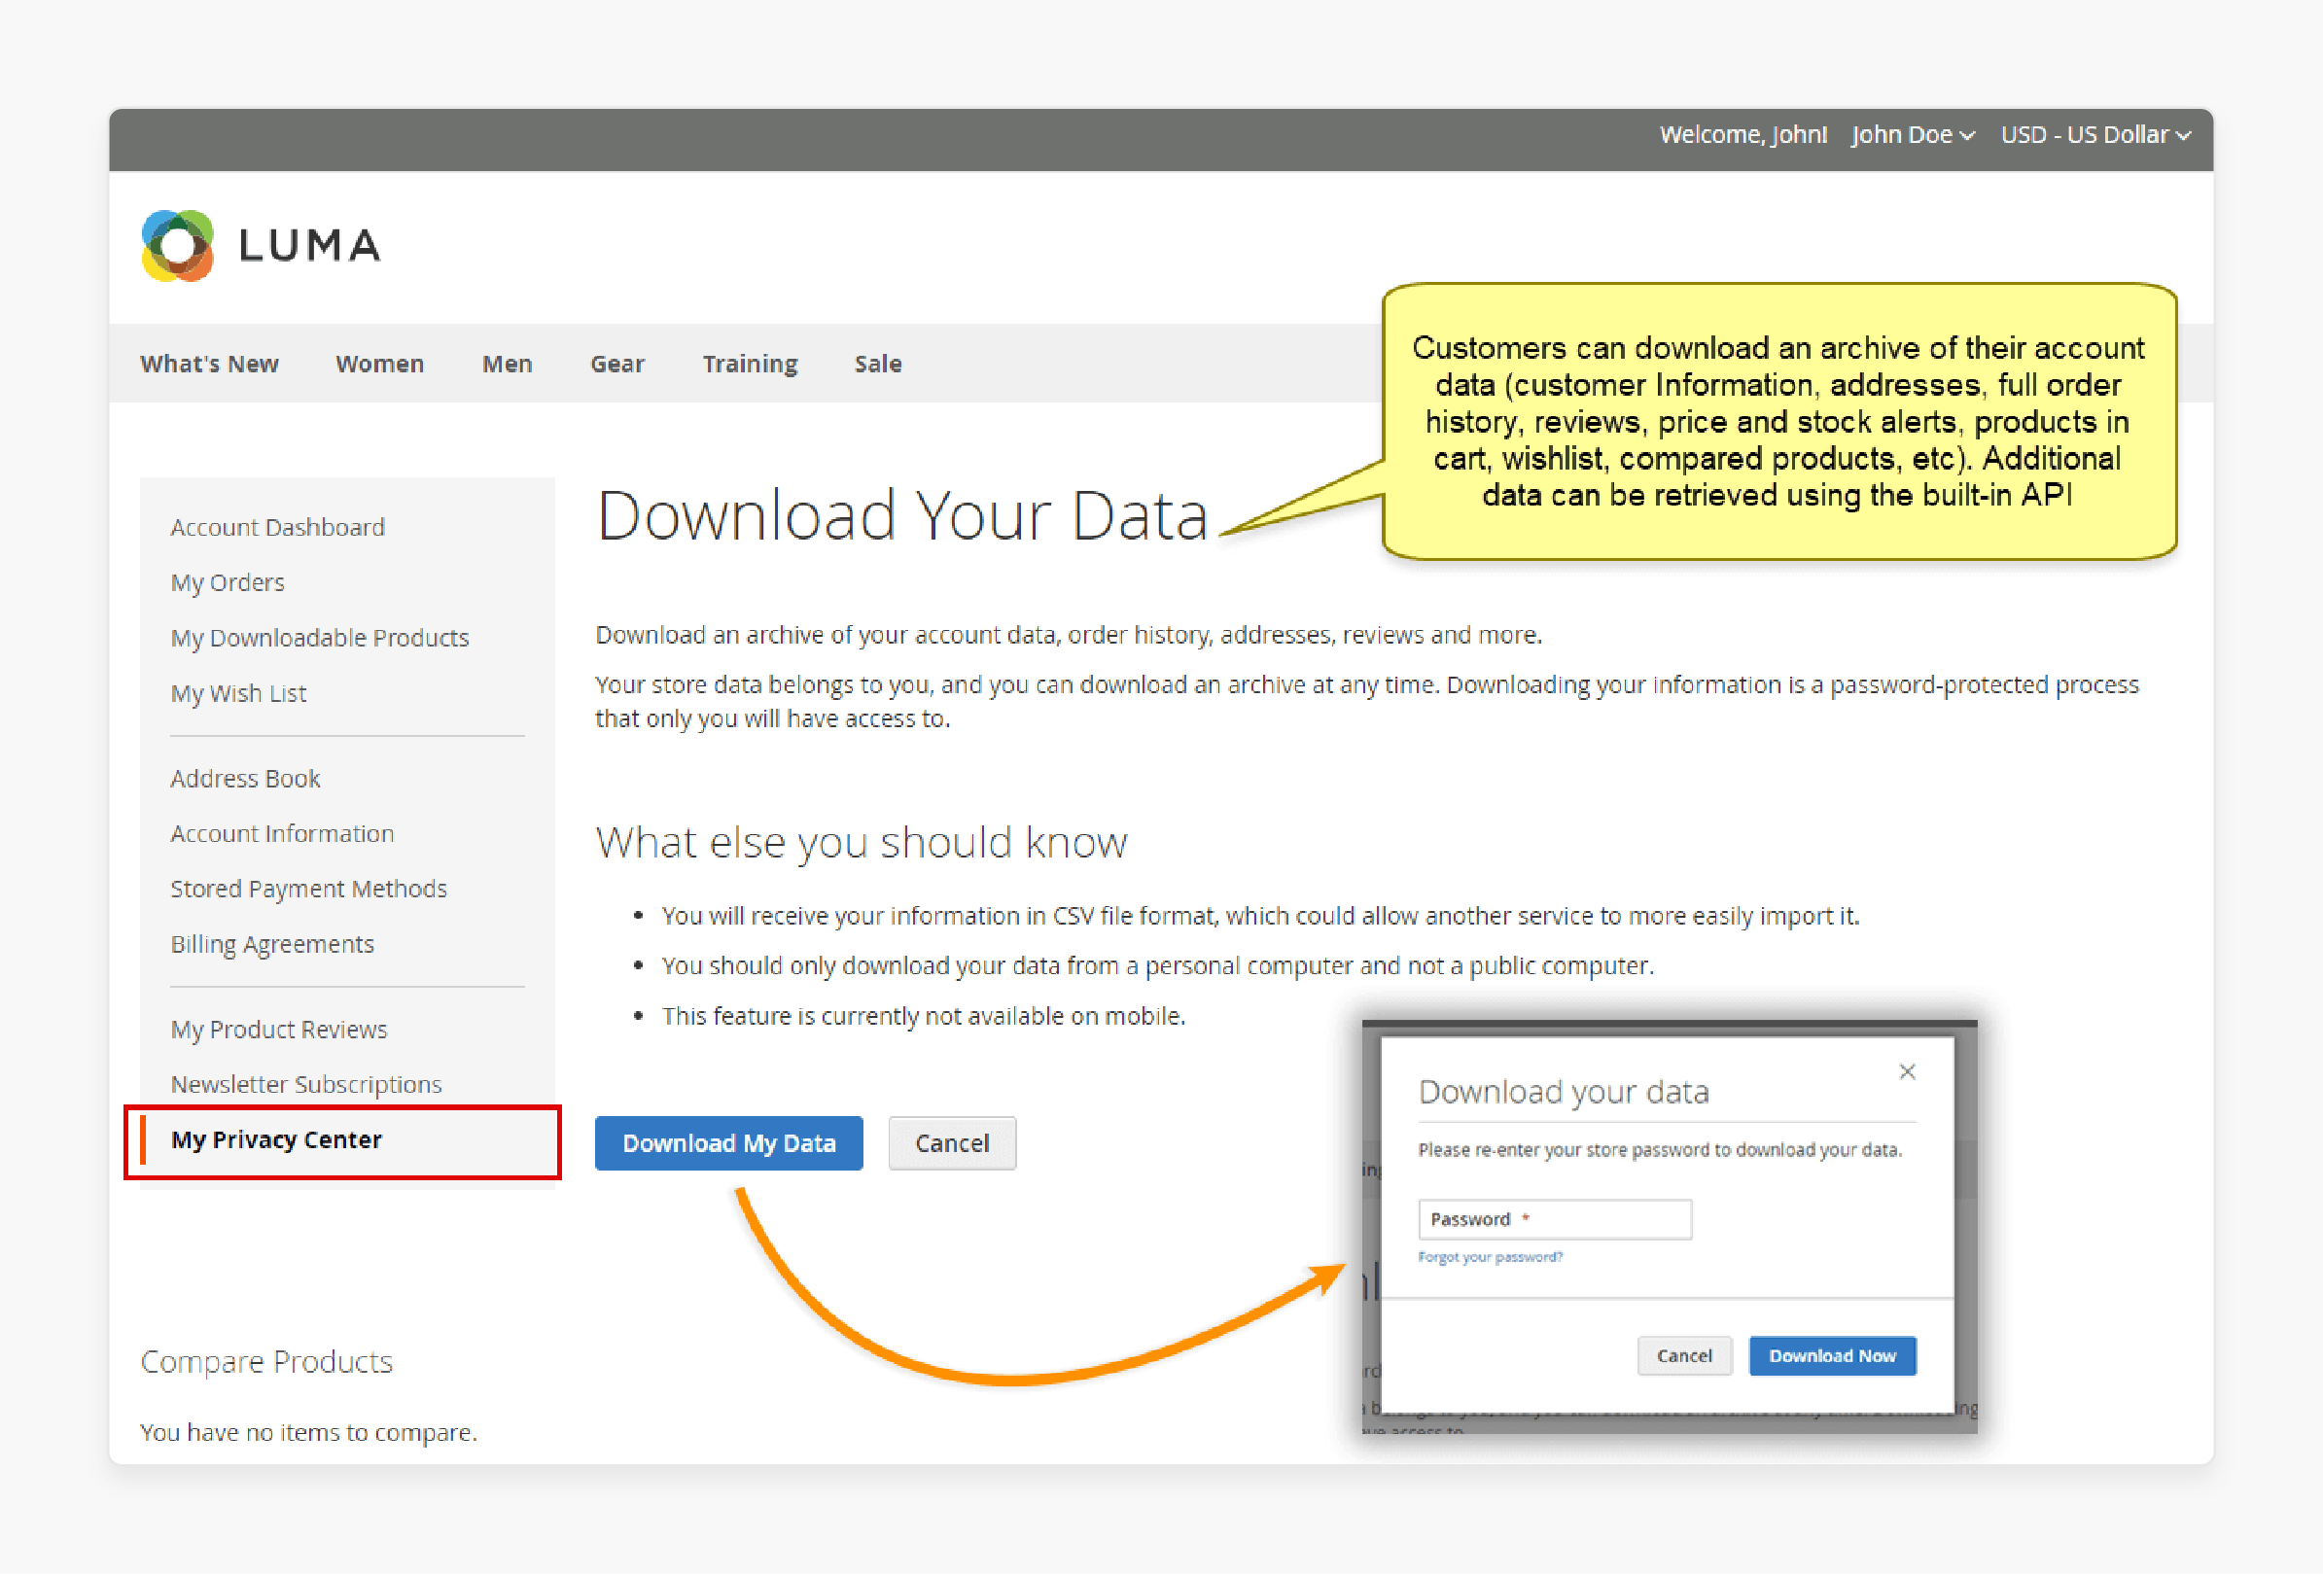2323x1574 pixels.
Task: Focus the Password field in the dialog
Action: (1556, 1219)
